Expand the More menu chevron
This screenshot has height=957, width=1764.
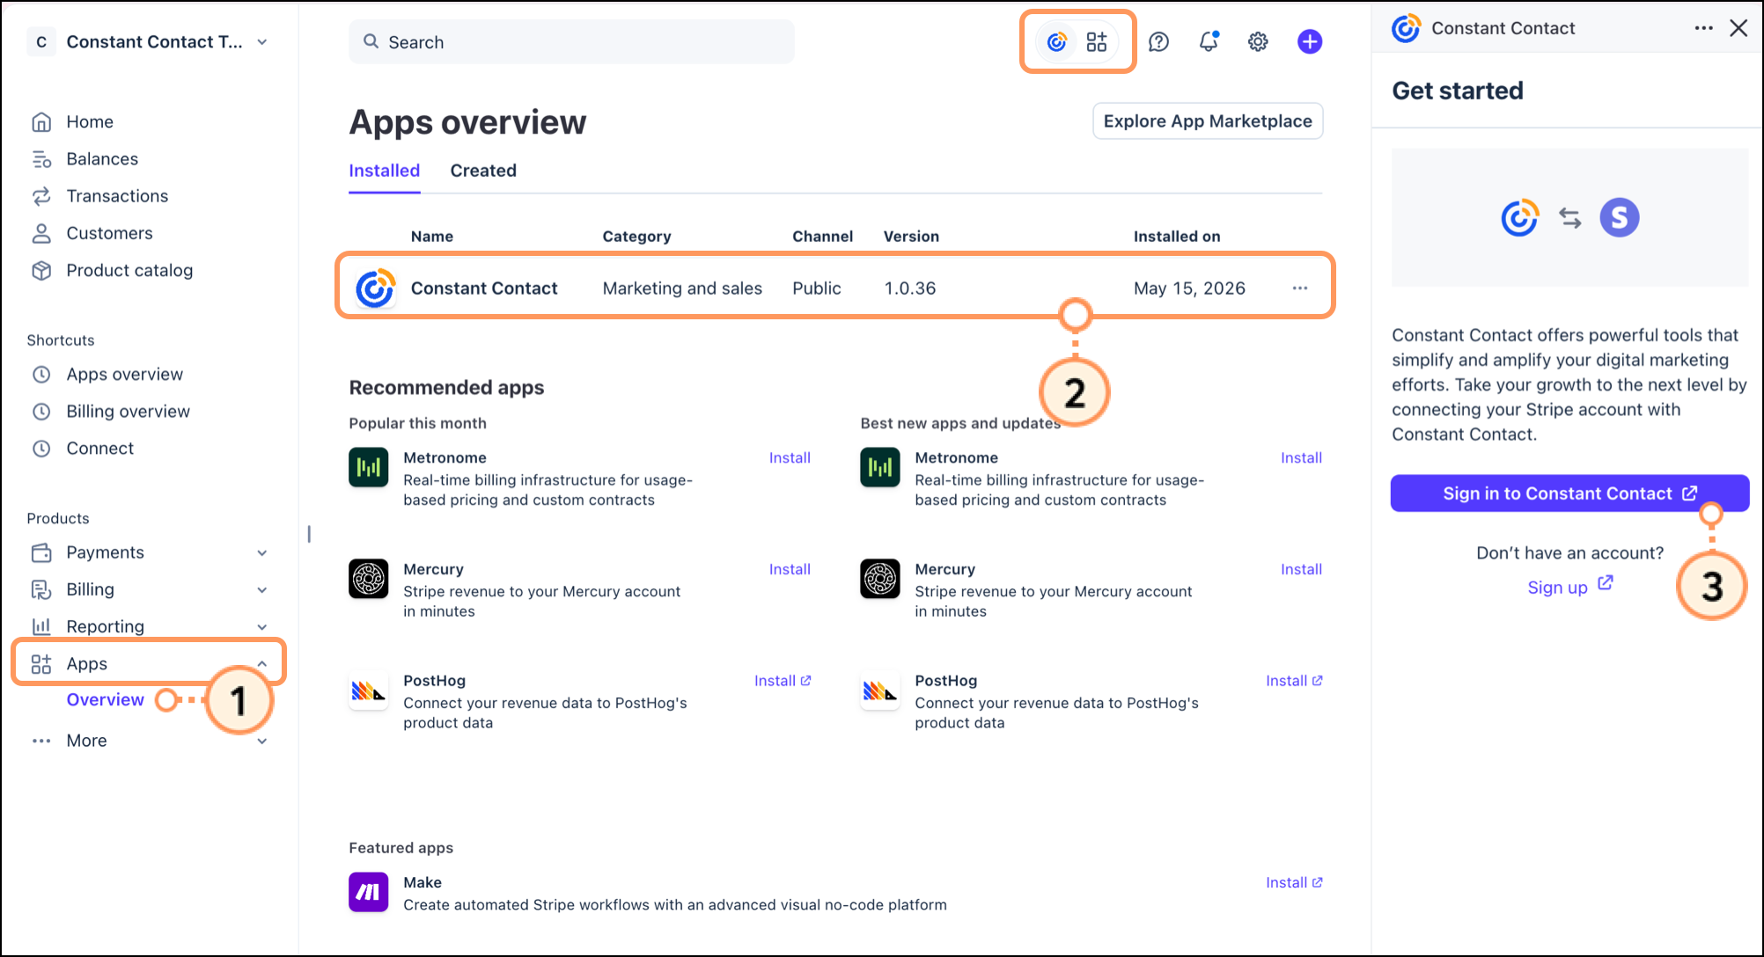coord(262,741)
